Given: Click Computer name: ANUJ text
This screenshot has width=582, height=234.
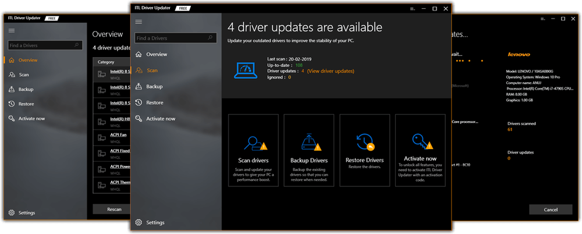Looking at the screenshot, I should coord(523,83).
